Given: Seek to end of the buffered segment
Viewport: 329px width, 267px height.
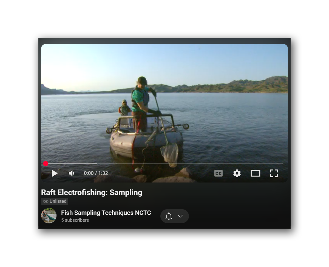Looking at the screenshot, I should click(x=97, y=164).
